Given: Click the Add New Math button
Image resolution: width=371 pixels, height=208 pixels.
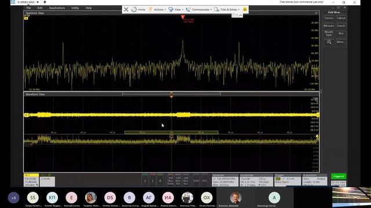Looking at the screenshot, I should point(170,180).
